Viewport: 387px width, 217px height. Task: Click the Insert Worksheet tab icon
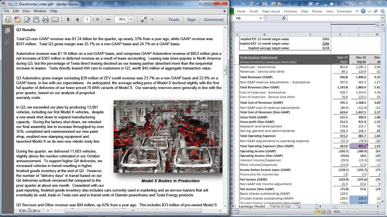click(299, 206)
